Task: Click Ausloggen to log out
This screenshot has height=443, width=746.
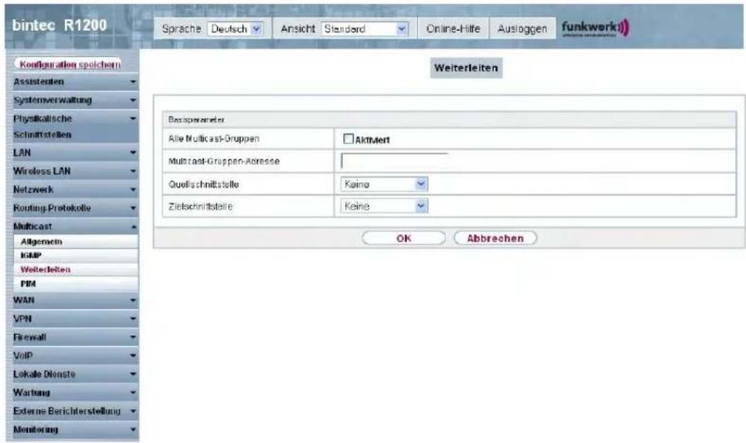Action: 522,29
